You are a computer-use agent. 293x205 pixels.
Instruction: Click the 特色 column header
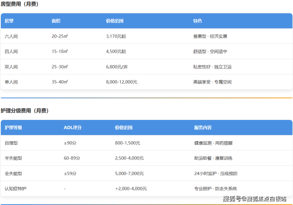pos(198,21)
